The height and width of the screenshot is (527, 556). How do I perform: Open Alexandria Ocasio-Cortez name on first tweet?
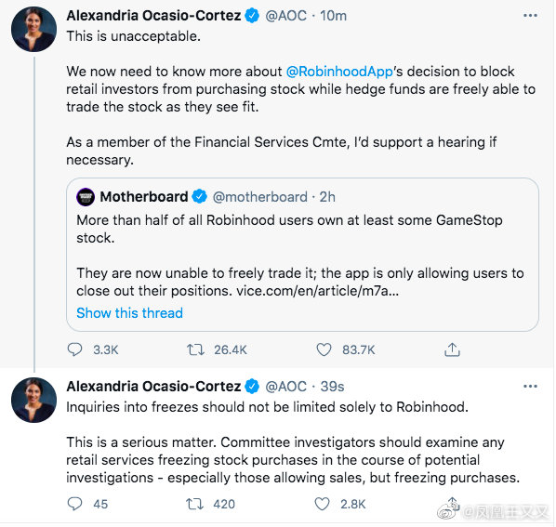point(153,16)
